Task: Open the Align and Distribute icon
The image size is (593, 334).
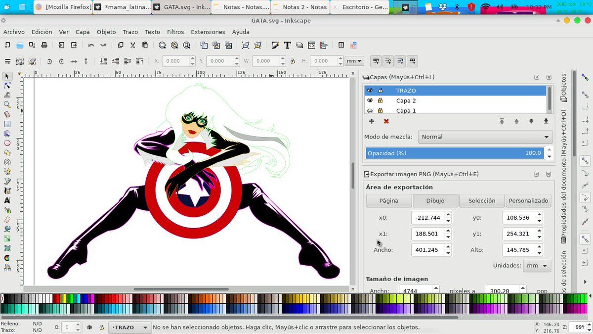Action: [x=324, y=45]
